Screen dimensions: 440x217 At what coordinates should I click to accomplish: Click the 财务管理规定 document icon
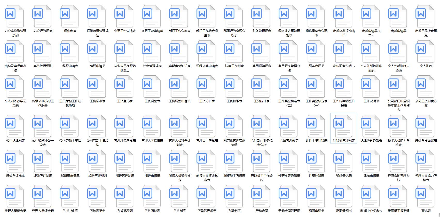[x=261, y=16]
